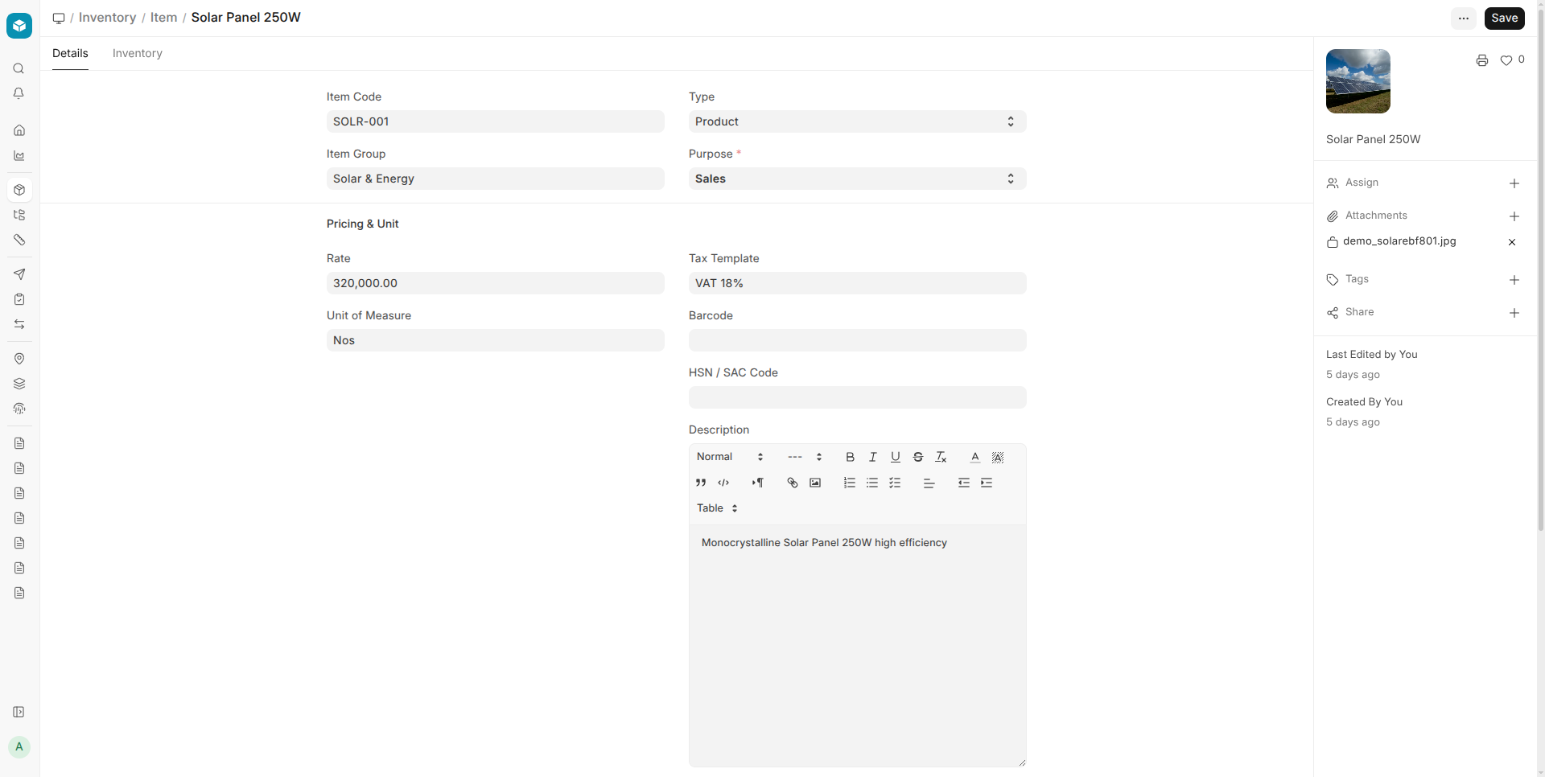
Task: Toggle text direction in Description editor
Action: click(758, 483)
